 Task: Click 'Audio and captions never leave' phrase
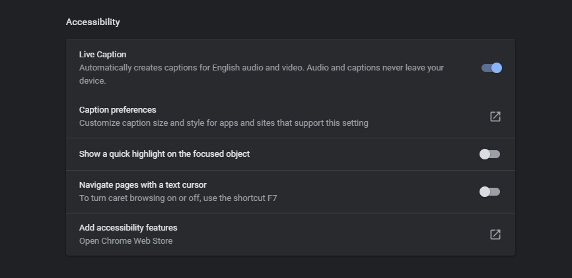[x=355, y=68]
